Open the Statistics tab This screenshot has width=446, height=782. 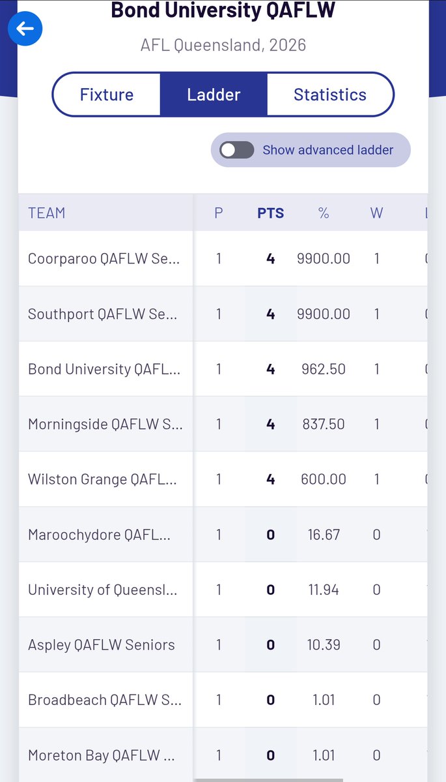pyautogui.click(x=329, y=95)
